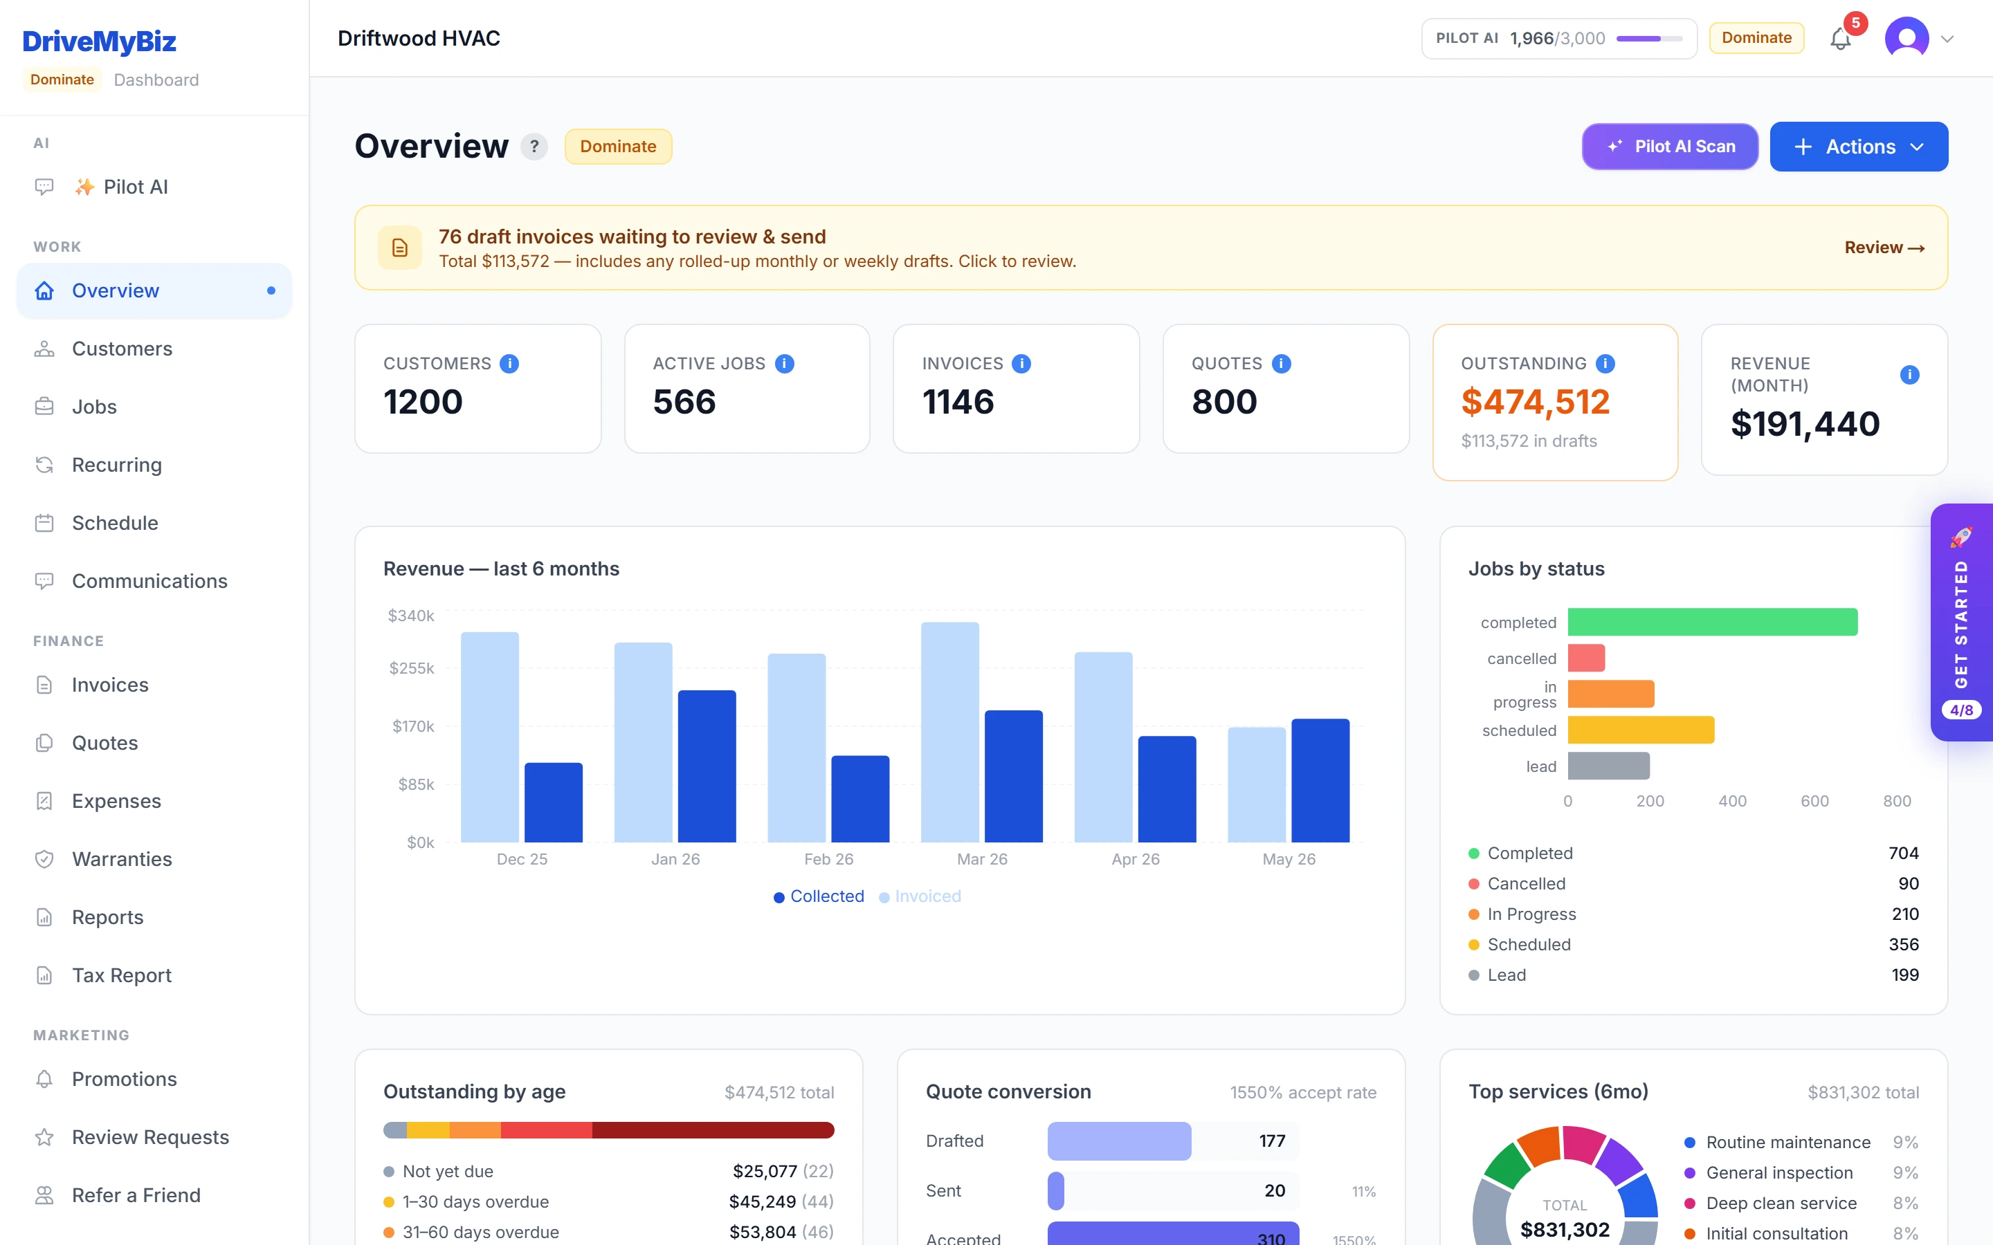Click the 1–30 days overdue row
The height and width of the screenshot is (1245, 1993).
click(x=608, y=1201)
